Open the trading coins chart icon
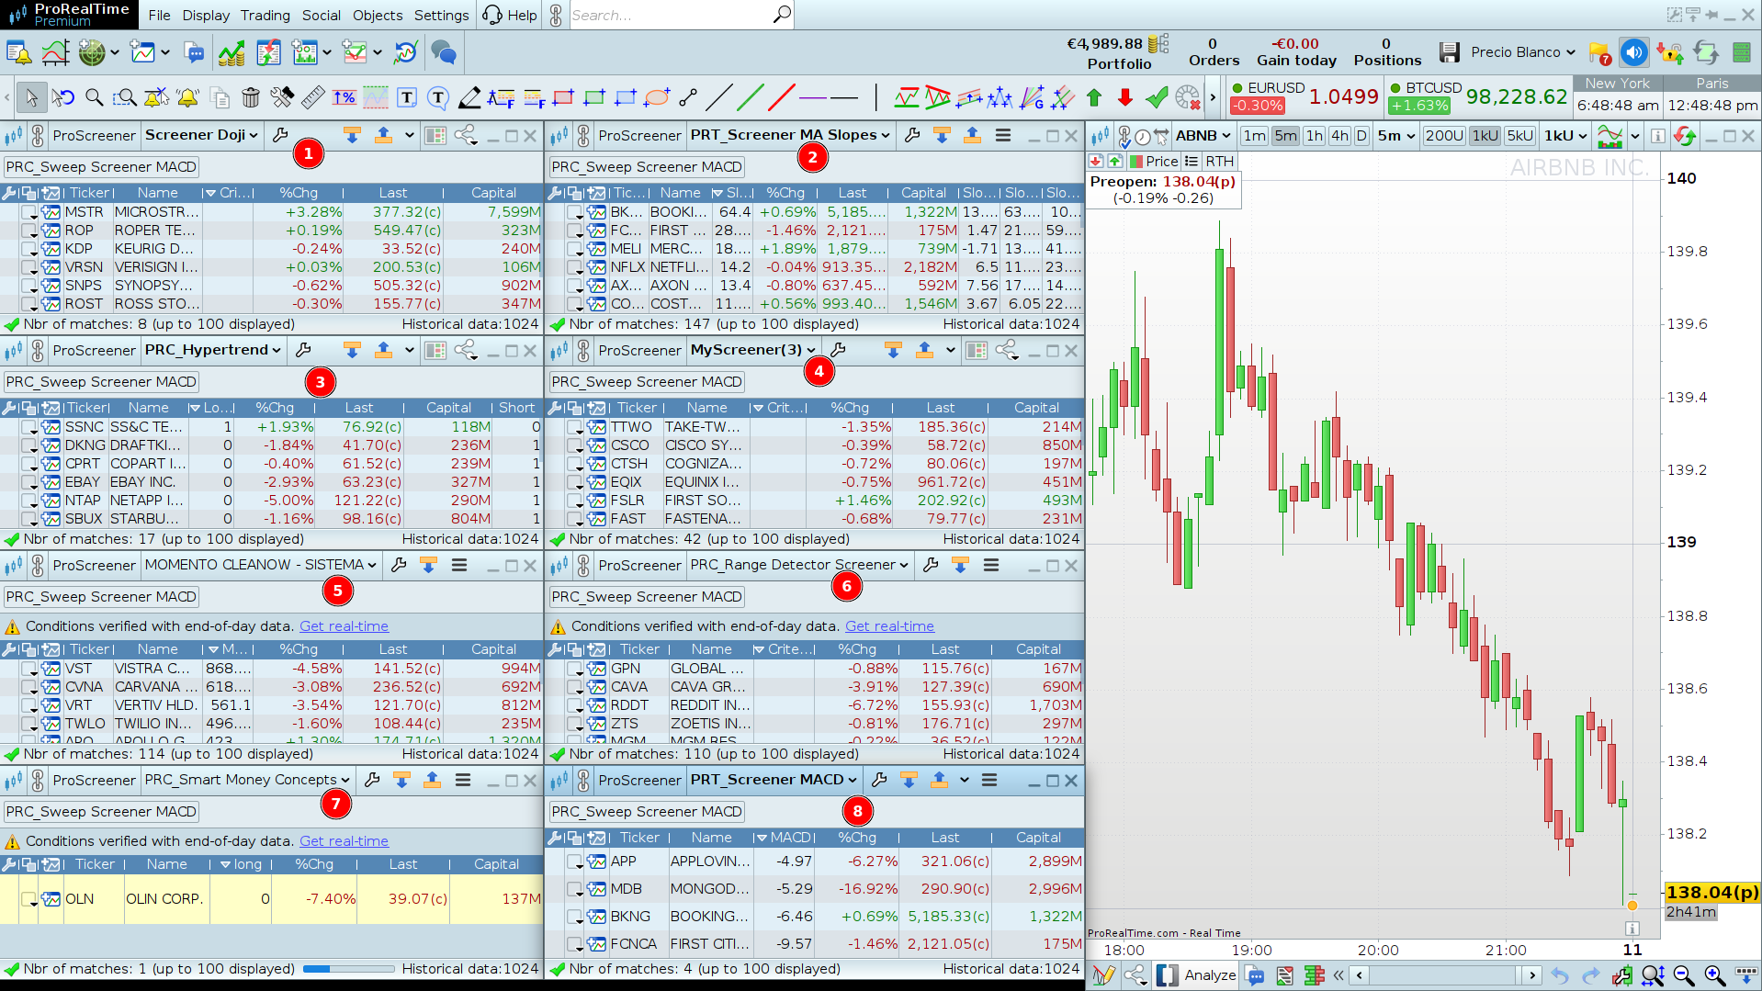 232,53
